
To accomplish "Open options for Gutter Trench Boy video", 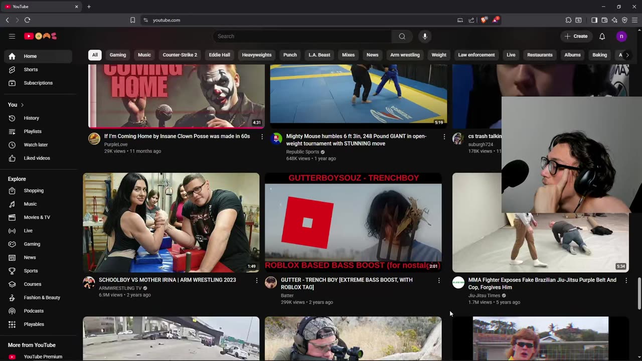I will pos(439,280).
